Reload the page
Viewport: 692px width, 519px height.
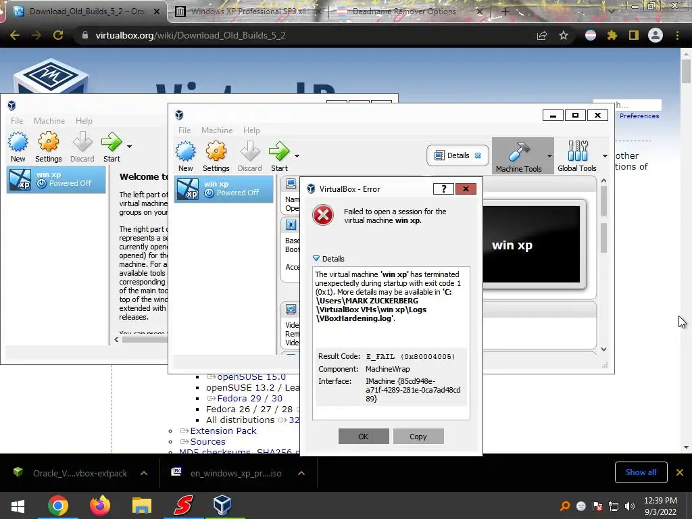click(58, 35)
